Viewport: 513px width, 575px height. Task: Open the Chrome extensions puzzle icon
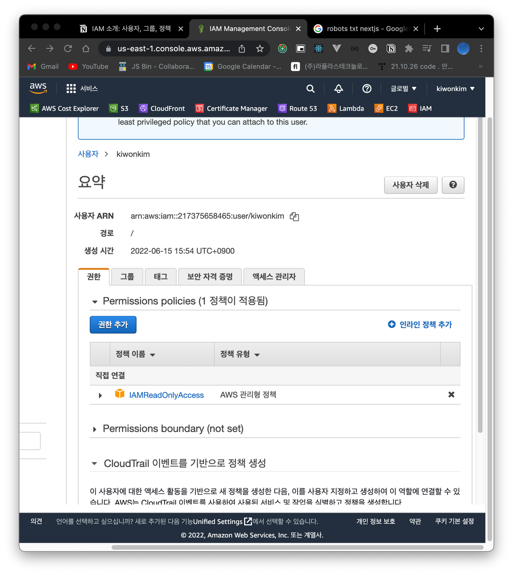pyautogui.click(x=409, y=48)
